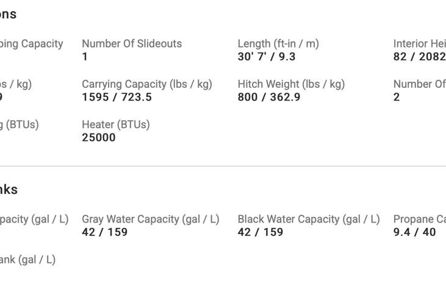Click the Number Of Slideouts label
This screenshot has width=446, height=286.
132,44
